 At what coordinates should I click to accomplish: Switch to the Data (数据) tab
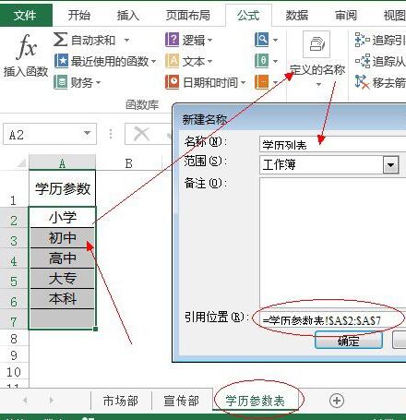297,15
